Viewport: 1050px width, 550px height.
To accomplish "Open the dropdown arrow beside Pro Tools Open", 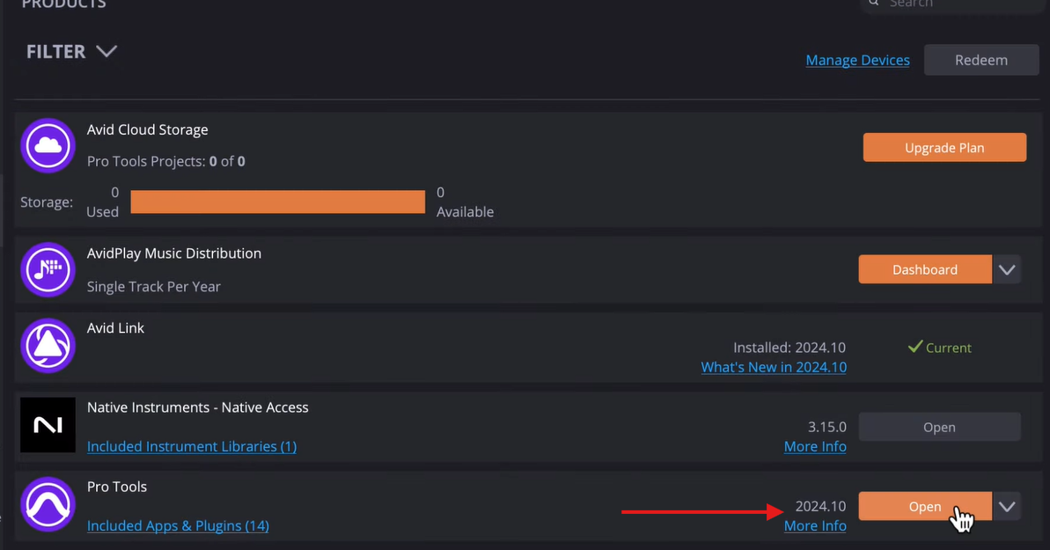I will pos(1007,506).
